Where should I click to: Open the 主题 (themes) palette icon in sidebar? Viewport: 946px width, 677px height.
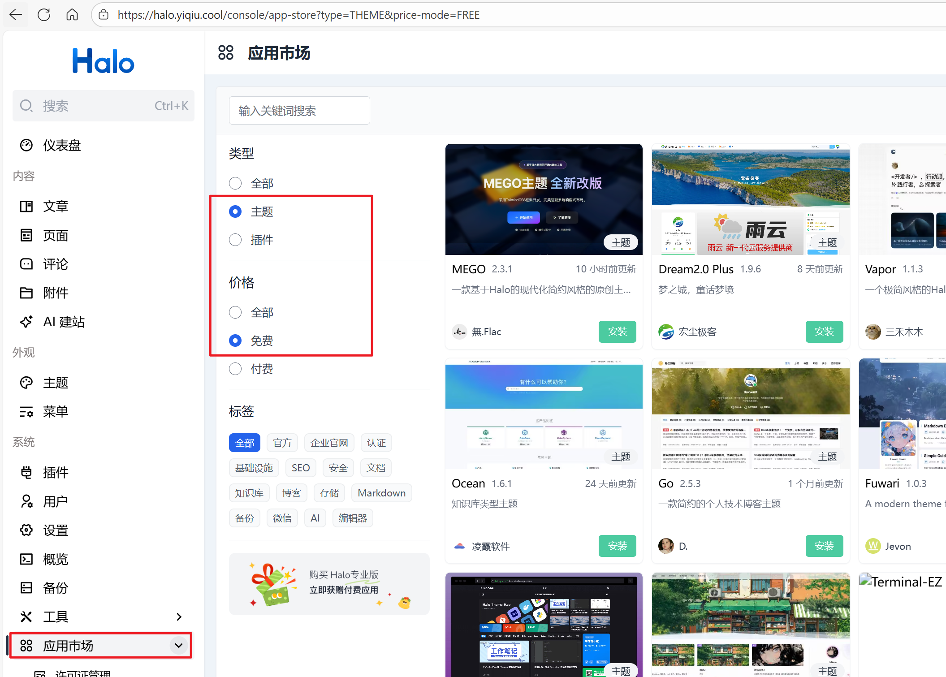pyautogui.click(x=26, y=383)
